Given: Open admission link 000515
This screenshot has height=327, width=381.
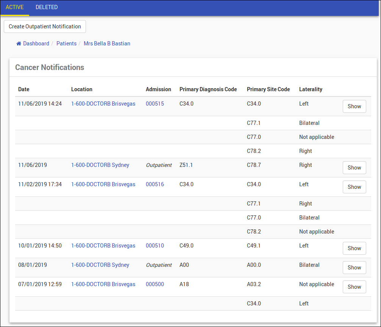Looking at the screenshot, I should click(x=155, y=104).
